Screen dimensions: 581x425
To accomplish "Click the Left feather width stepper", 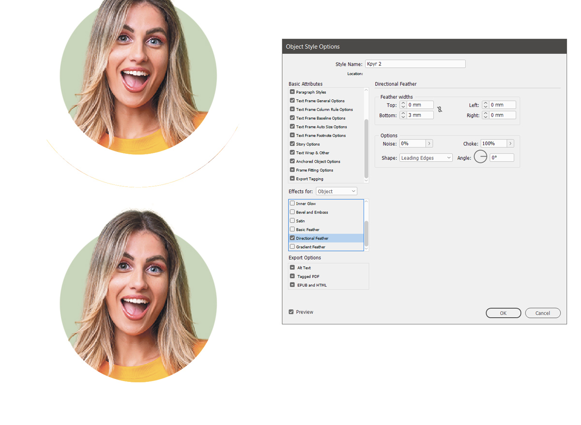I will [x=485, y=105].
